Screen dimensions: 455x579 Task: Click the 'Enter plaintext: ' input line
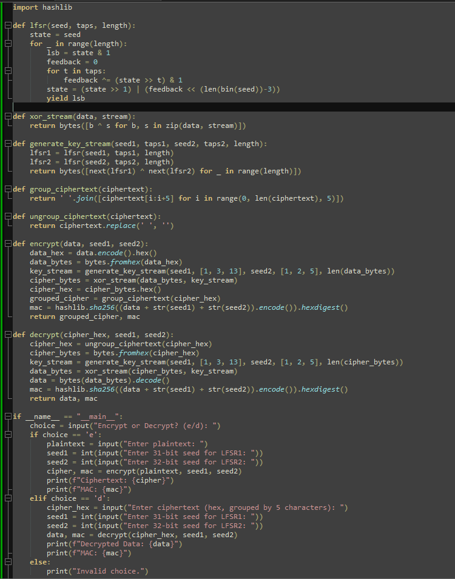click(127, 444)
